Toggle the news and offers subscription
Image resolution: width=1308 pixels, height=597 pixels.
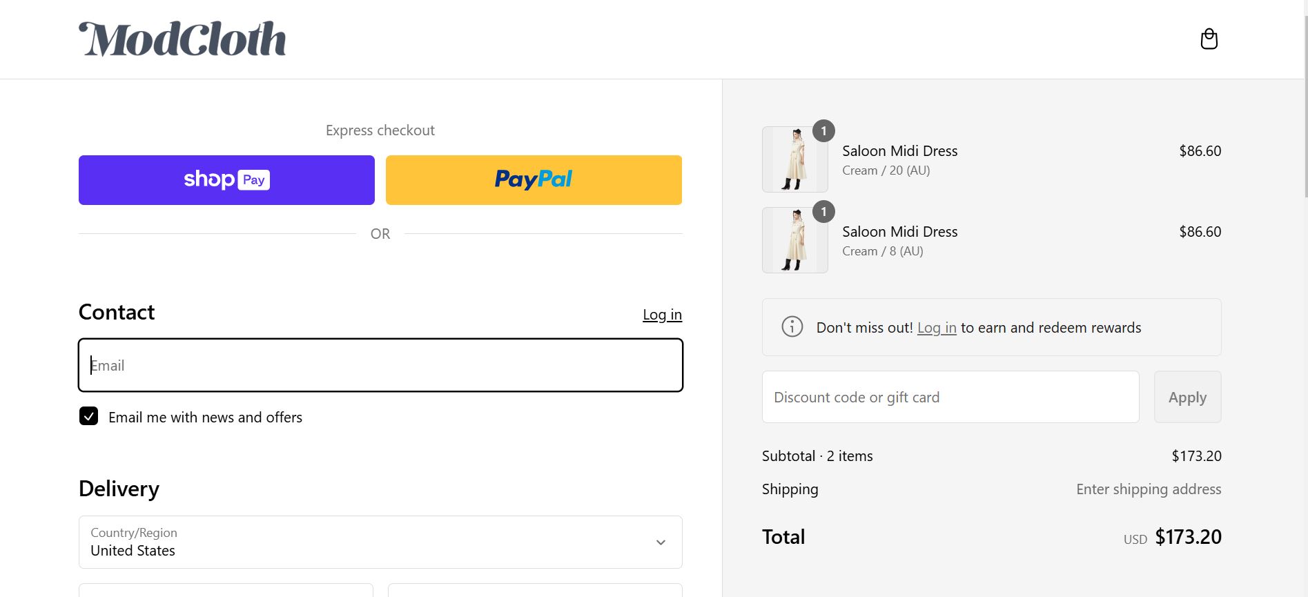[88, 416]
